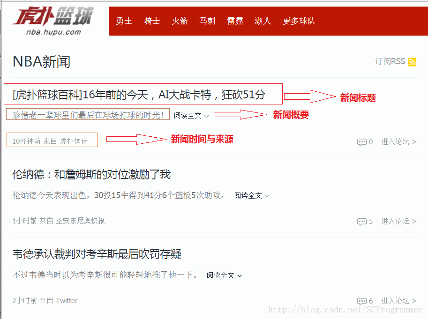This screenshot has height=319, width=428.
Task: Select 湖人 in the team navigation
Action: 263,21
